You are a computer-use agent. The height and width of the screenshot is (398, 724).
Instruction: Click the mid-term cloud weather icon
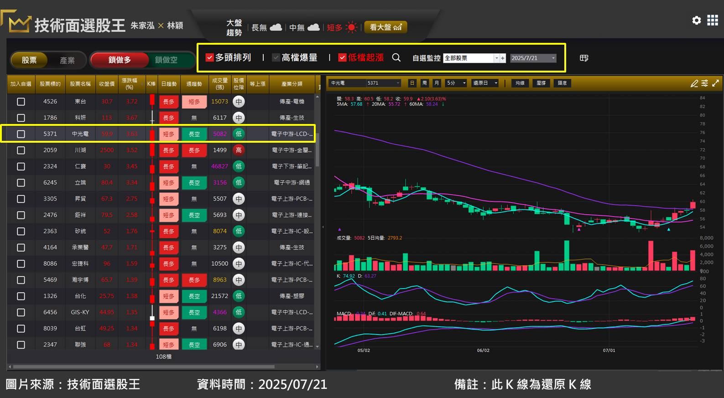point(313,27)
